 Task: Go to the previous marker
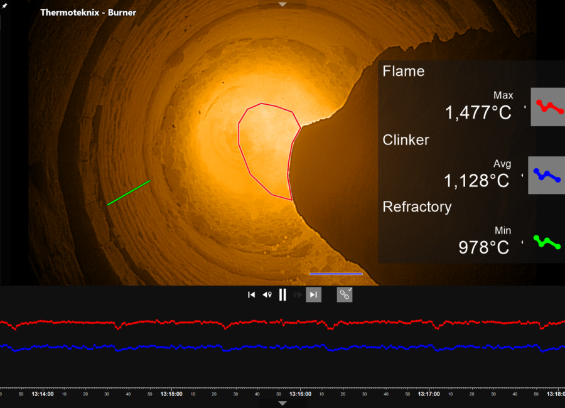[x=267, y=294]
